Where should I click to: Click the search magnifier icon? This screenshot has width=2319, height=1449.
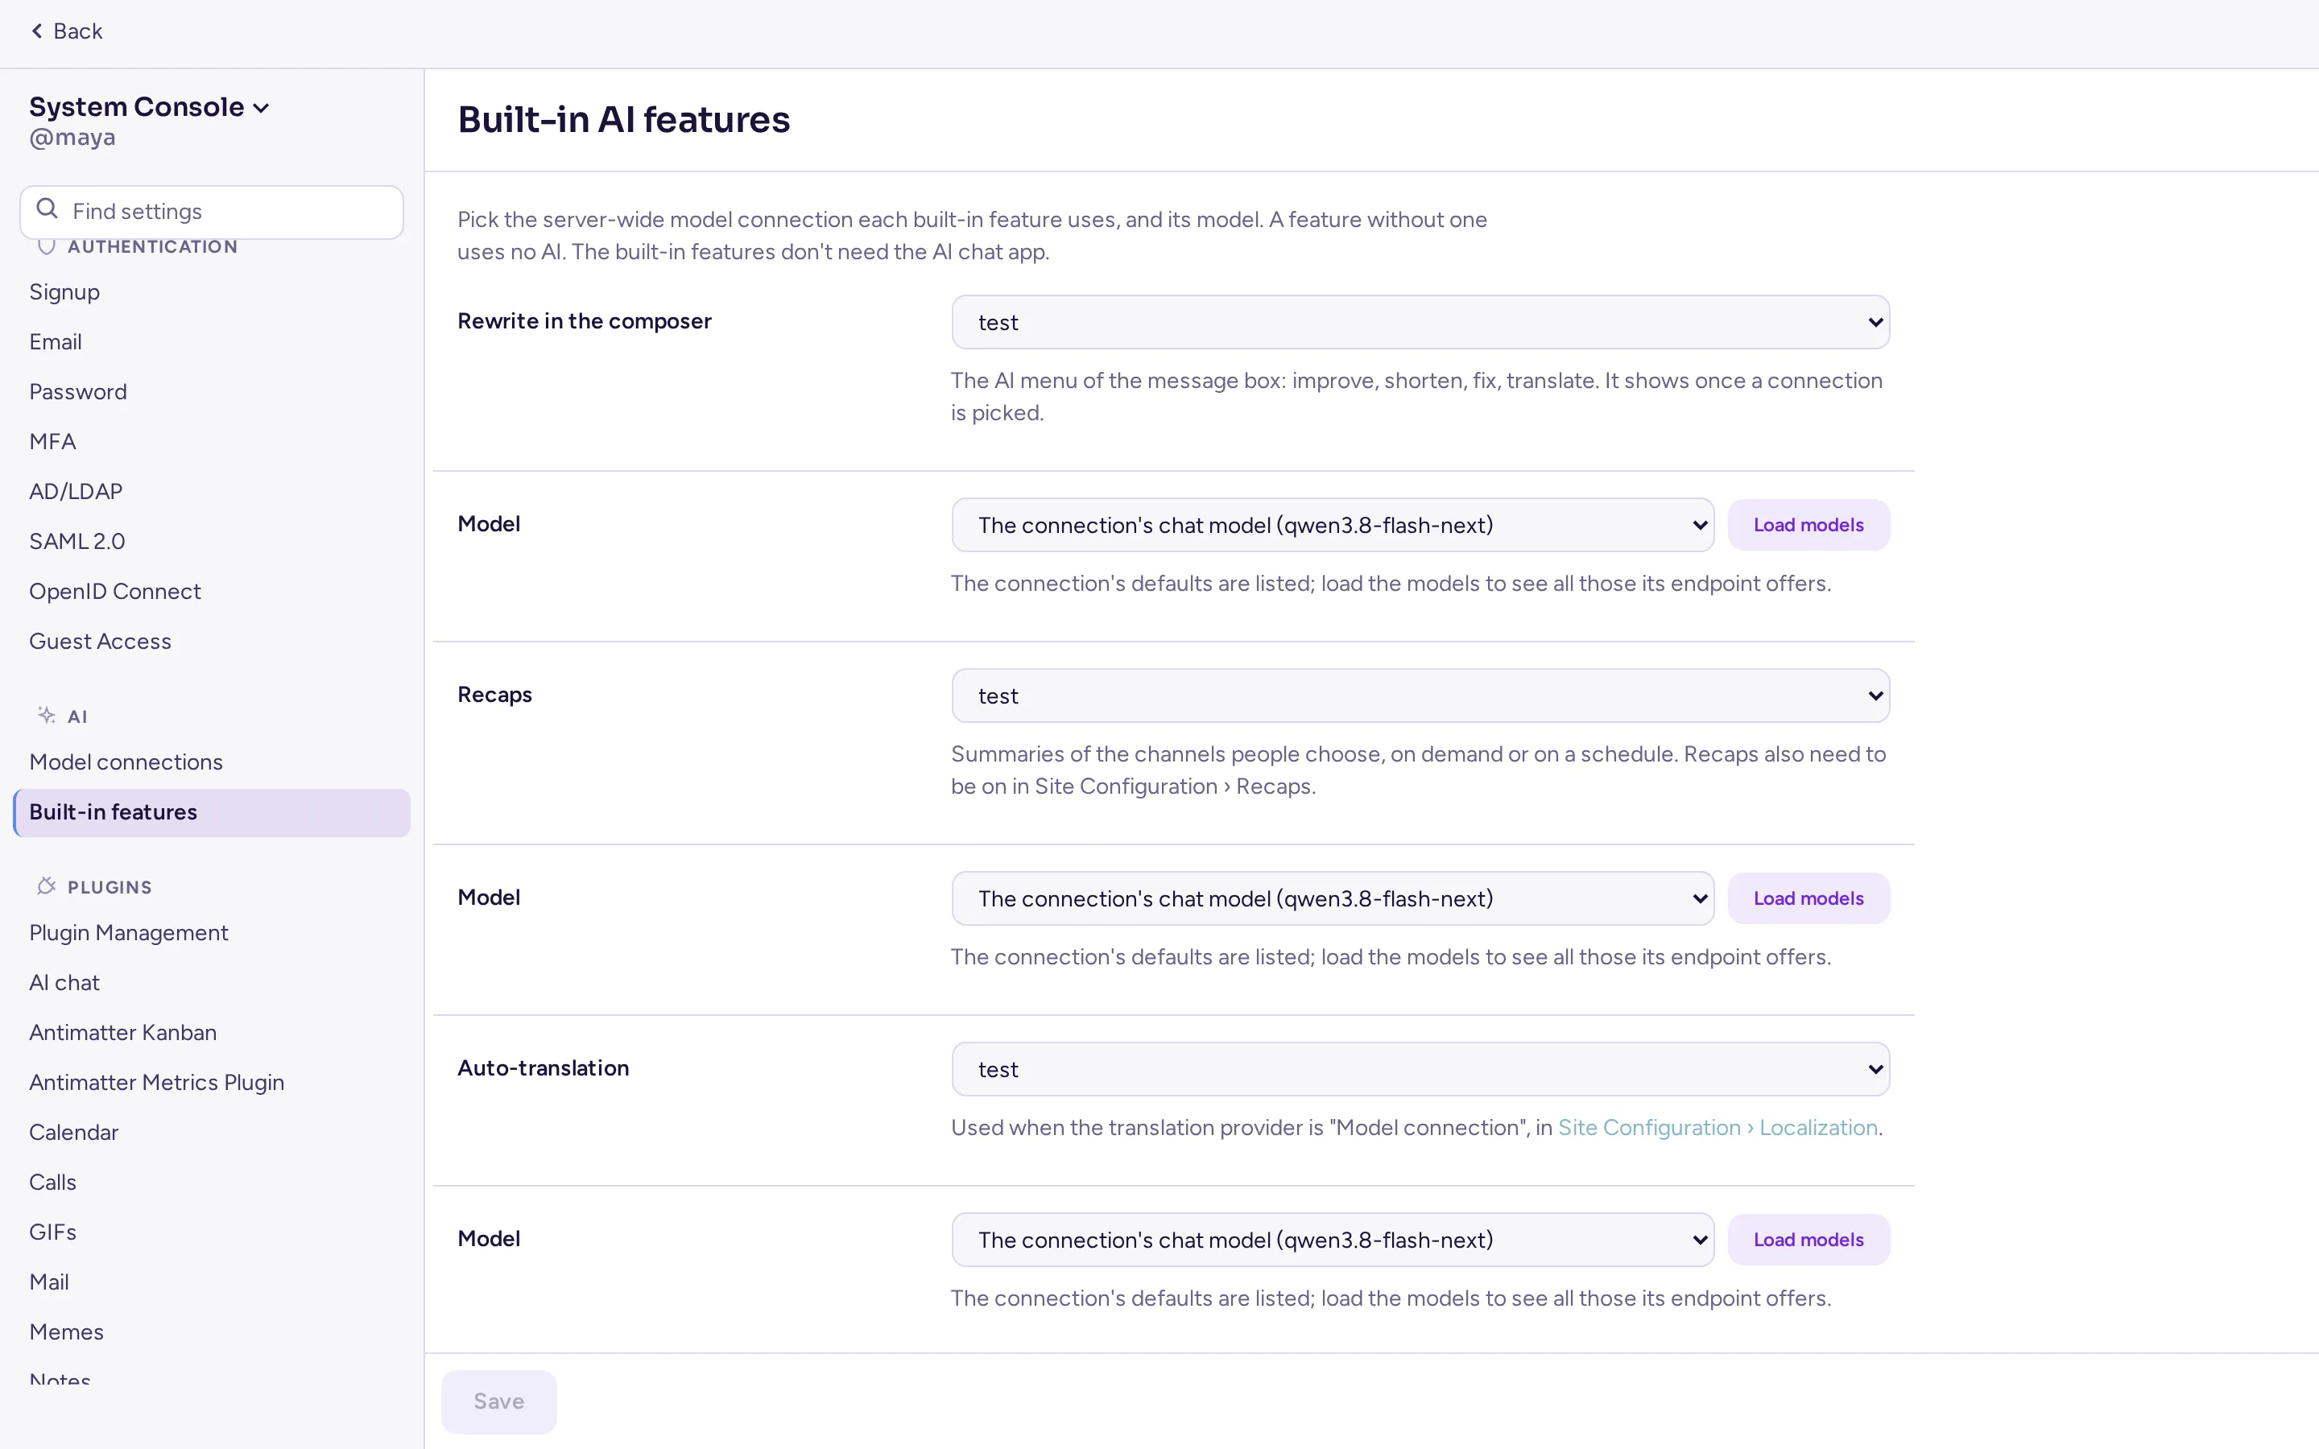point(47,209)
